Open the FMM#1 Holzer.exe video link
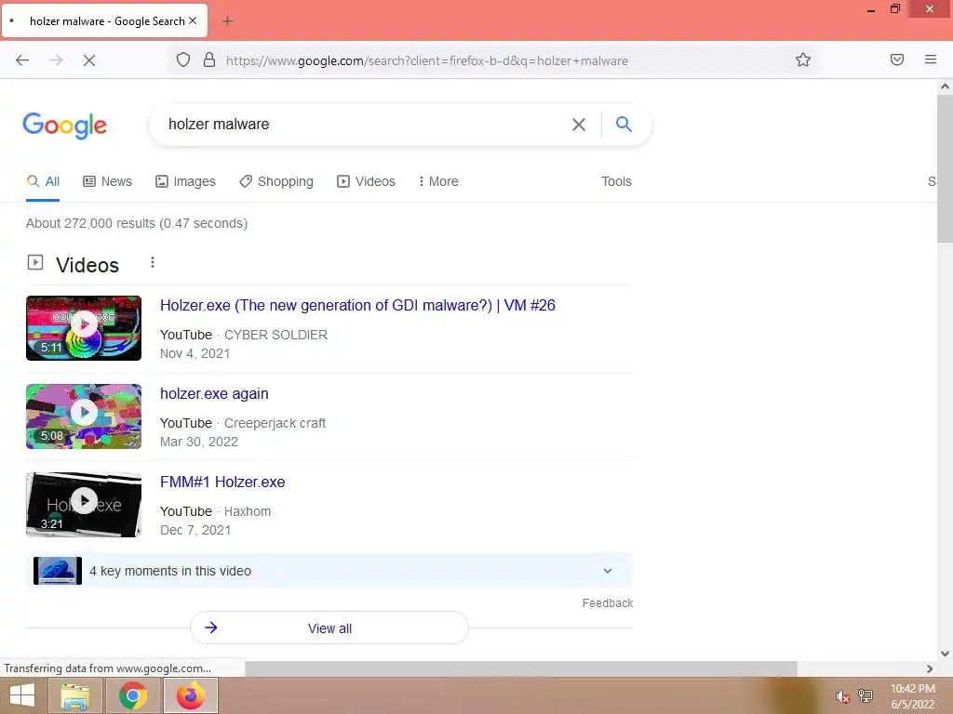Image resolution: width=953 pixels, height=714 pixels. click(x=222, y=483)
